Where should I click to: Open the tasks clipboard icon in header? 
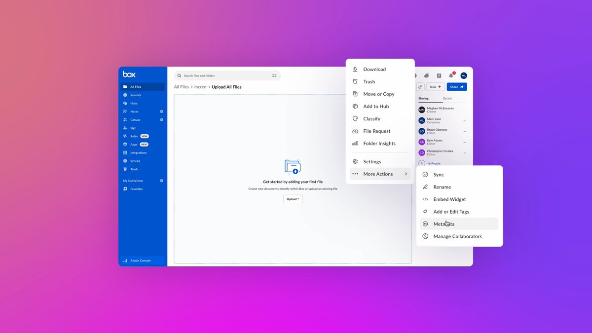pyautogui.click(x=439, y=75)
